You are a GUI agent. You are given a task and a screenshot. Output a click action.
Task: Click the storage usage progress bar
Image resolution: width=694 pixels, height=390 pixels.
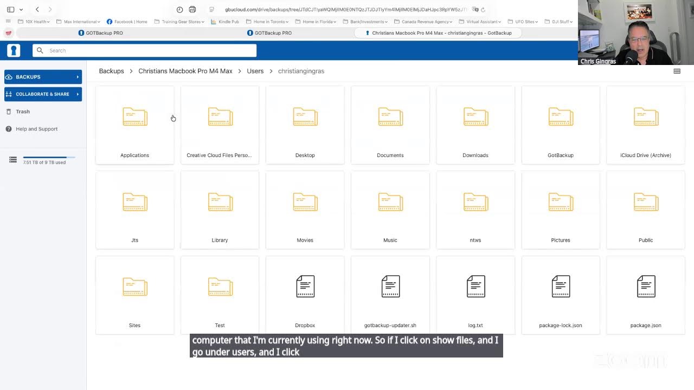tap(49, 157)
